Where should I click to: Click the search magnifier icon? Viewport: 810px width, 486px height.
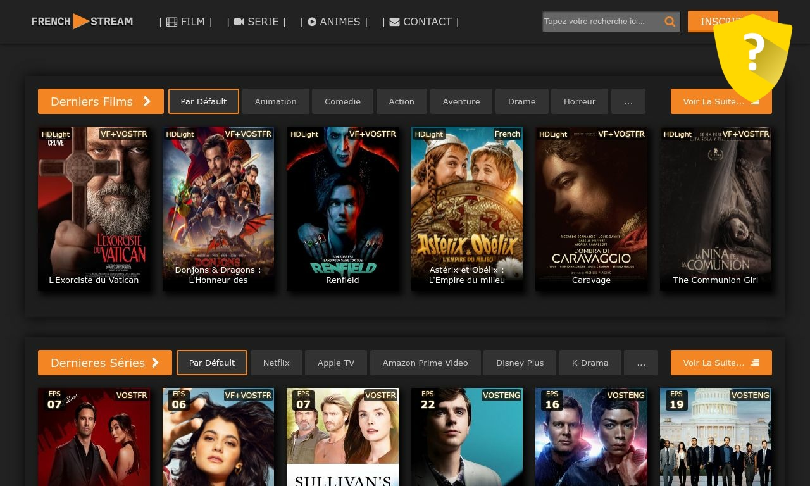pyautogui.click(x=670, y=22)
